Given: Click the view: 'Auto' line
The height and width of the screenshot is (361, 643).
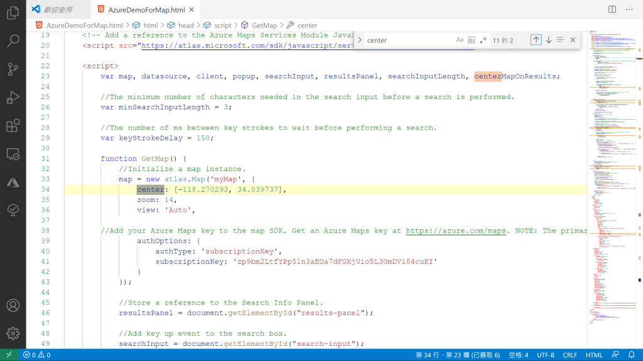Looking at the screenshot, I should [166, 210].
